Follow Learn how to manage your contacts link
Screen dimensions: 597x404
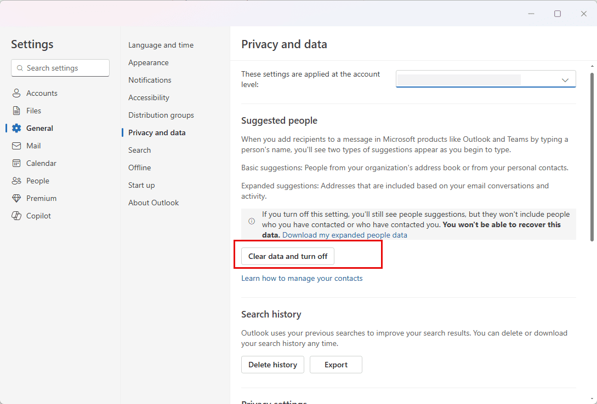tap(302, 278)
